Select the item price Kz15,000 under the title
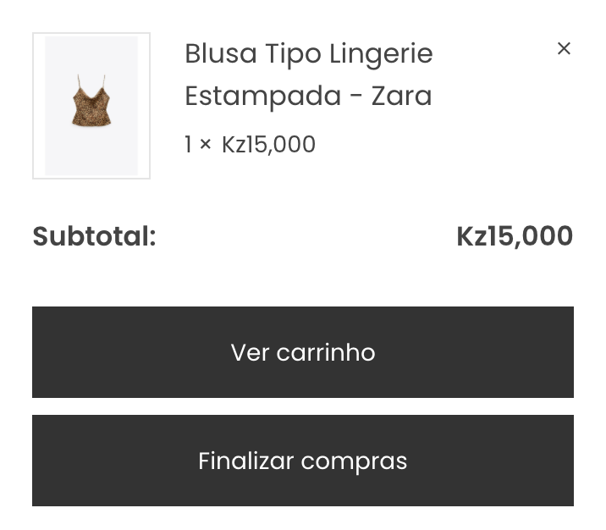 [268, 145]
